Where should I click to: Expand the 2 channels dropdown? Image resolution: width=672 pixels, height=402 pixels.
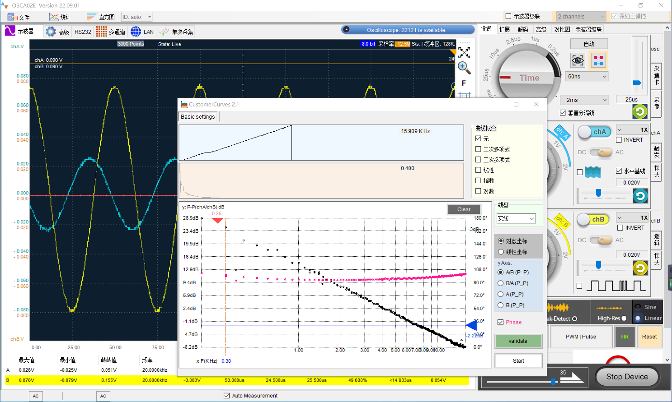[581, 17]
